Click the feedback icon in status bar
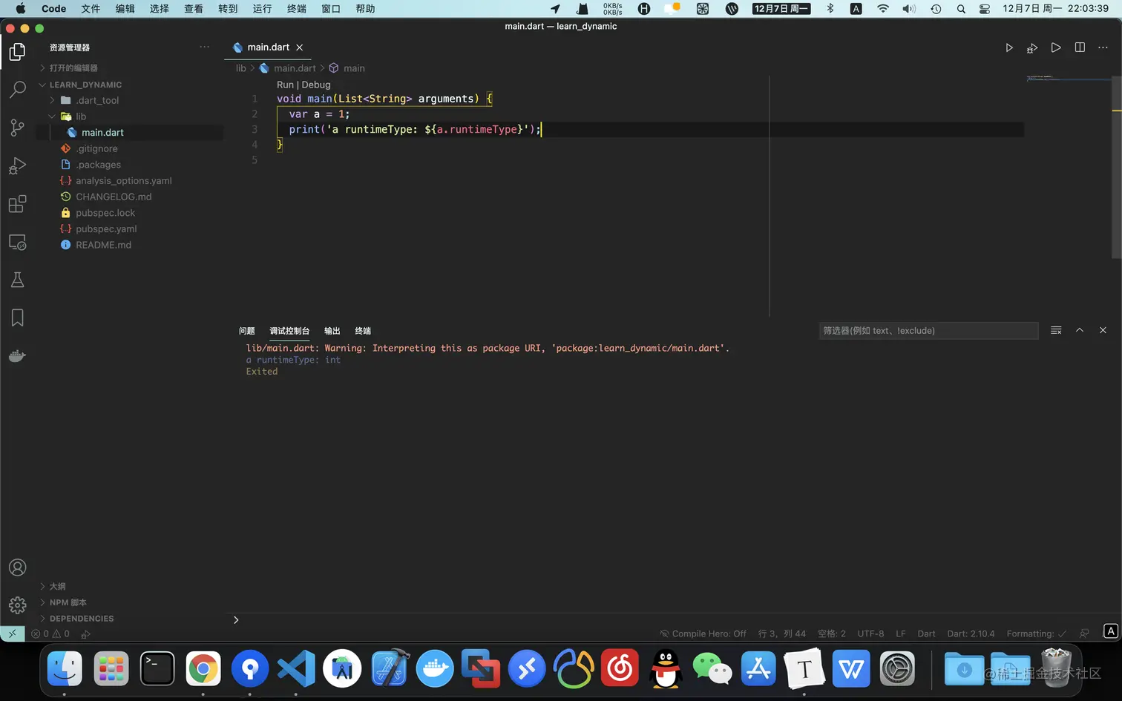This screenshot has width=1122, height=701. pyautogui.click(x=1084, y=633)
